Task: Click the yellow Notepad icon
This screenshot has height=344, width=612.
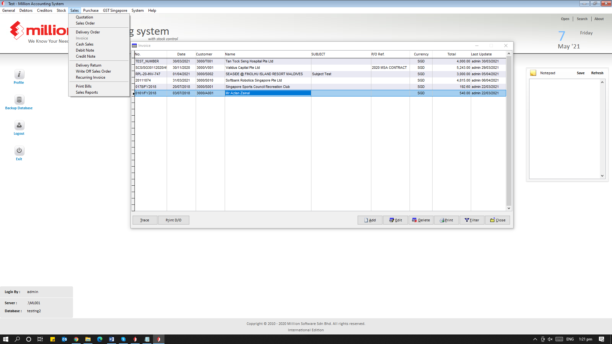Action: pyautogui.click(x=533, y=73)
